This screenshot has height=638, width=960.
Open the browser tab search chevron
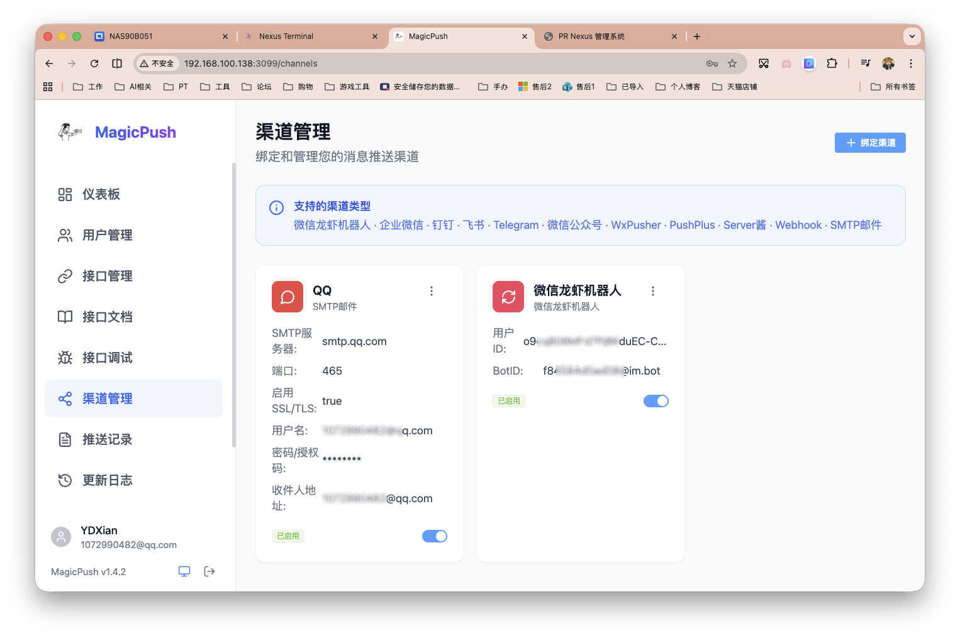pos(912,36)
